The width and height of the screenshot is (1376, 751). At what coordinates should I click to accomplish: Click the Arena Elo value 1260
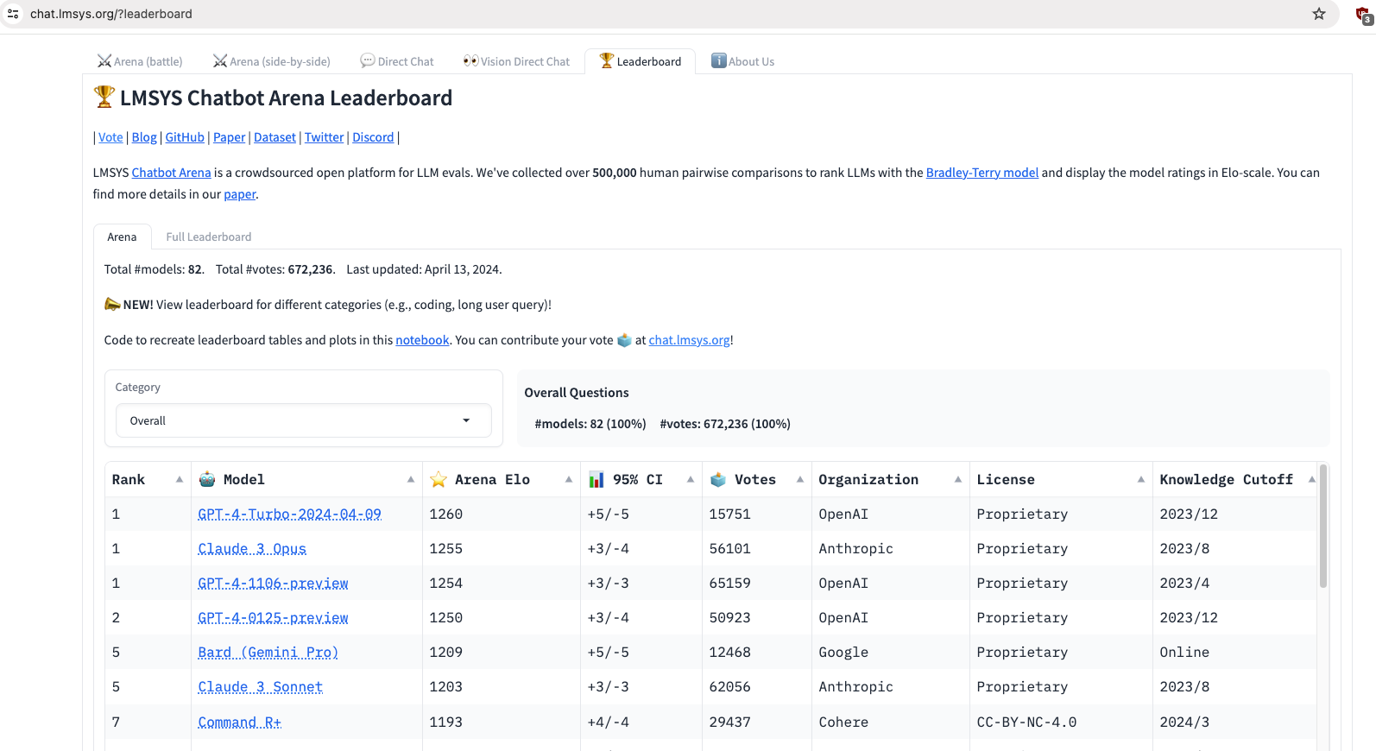(x=445, y=514)
